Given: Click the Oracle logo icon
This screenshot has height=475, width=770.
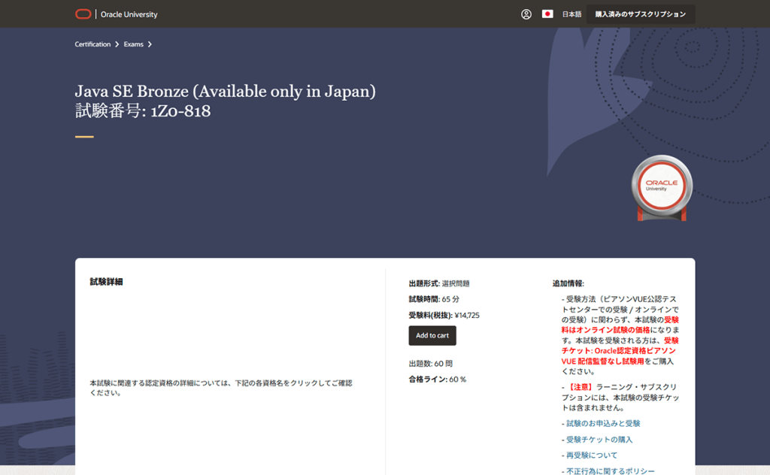Looking at the screenshot, I should coord(83,14).
